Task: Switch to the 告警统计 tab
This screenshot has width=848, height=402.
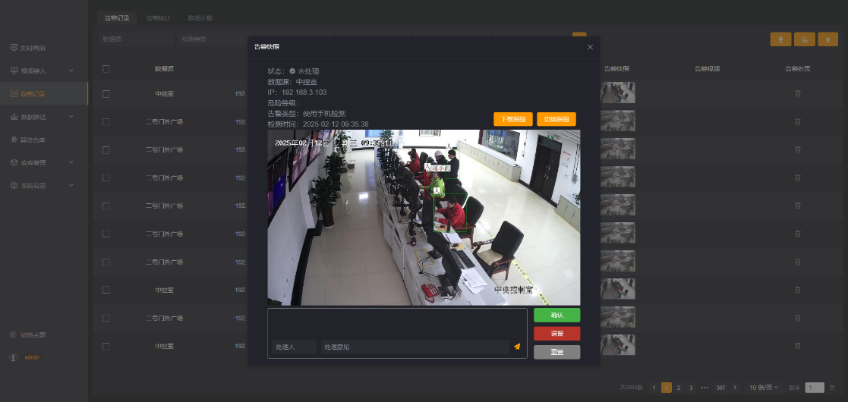Action: 159,18
